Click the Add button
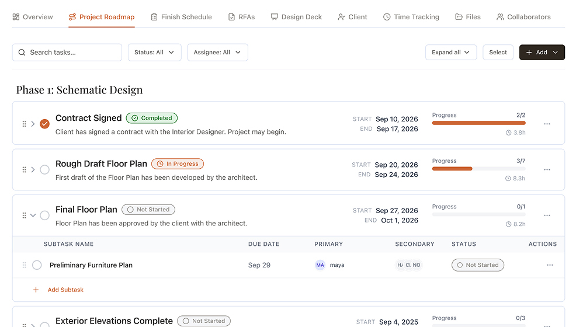Screen dimensions: 576x327 point(542,53)
